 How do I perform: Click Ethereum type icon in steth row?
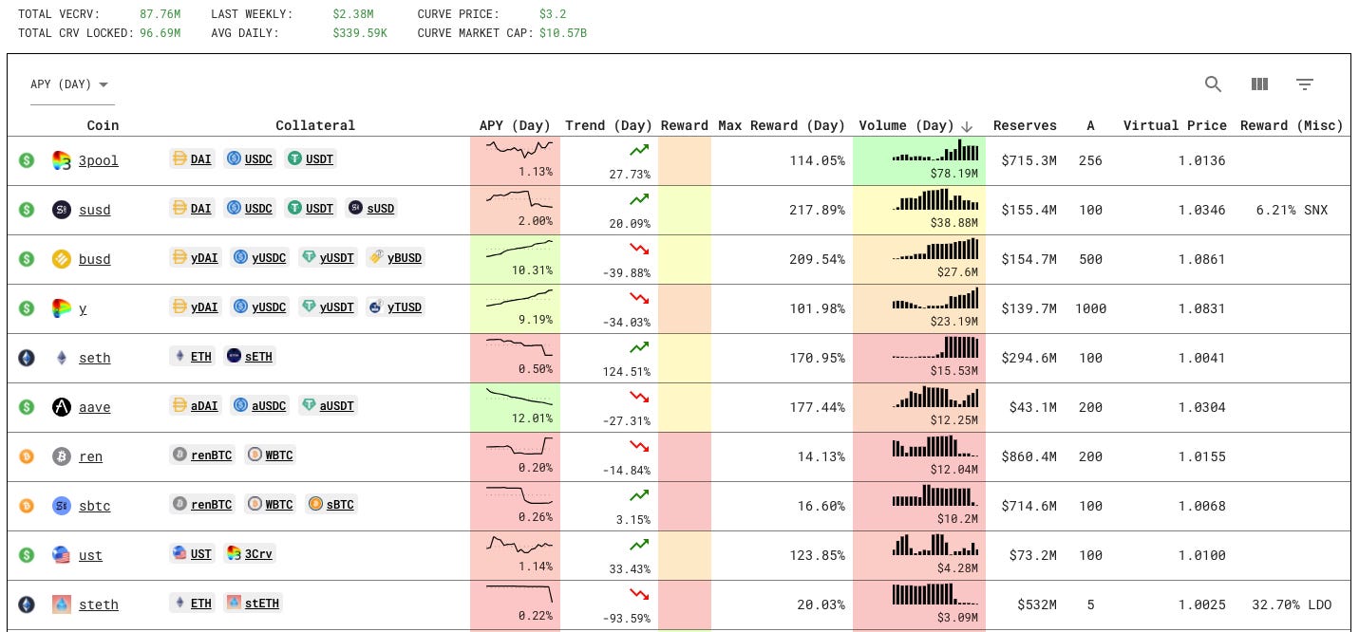coord(27,604)
